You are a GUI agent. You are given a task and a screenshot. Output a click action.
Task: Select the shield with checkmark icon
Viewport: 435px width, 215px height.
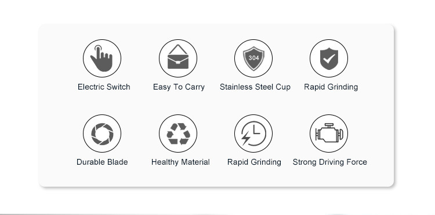[329, 58]
